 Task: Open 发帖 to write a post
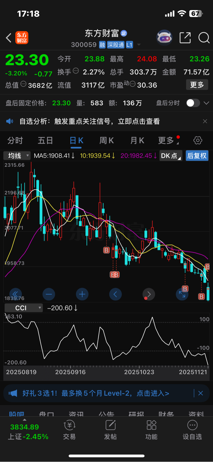click(110, 430)
